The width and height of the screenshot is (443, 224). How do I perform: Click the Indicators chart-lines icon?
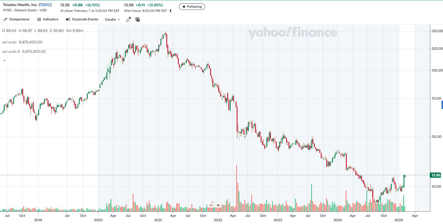point(39,20)
